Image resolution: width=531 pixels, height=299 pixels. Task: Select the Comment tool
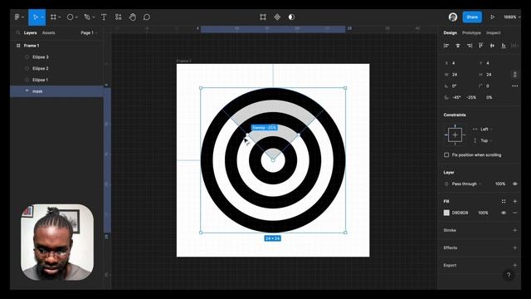147,17
